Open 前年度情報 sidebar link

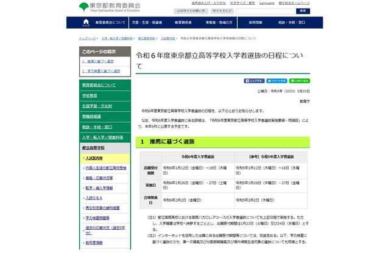pos(94,243)
